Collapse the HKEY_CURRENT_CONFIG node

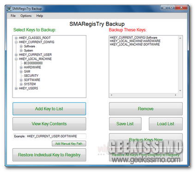16,42
